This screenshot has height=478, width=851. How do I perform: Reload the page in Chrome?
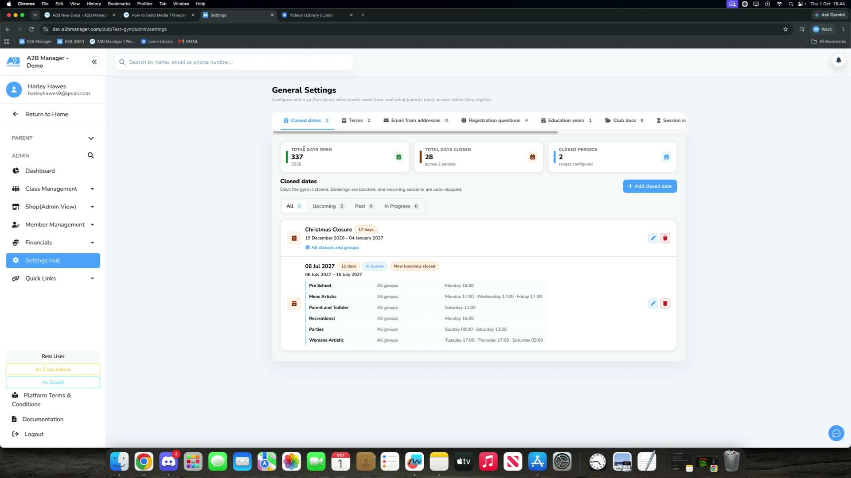pyautogui.click(x=31, y=29)
